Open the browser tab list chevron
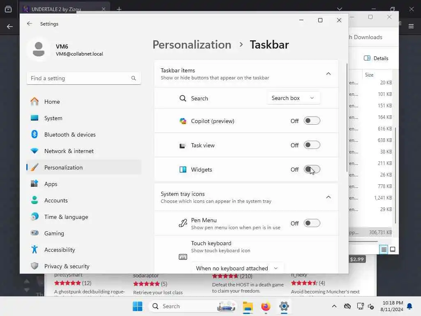421x316 pixels. [x=340, y=9]
